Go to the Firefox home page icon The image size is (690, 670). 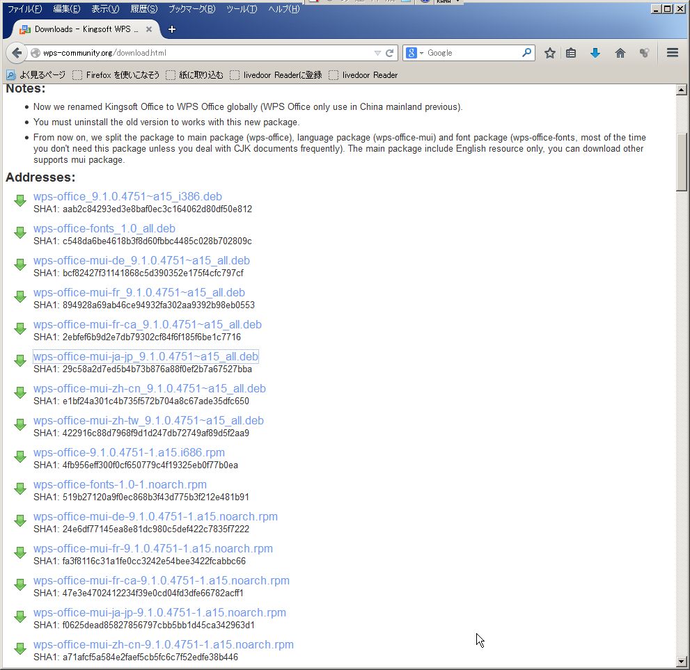(620, 53)
